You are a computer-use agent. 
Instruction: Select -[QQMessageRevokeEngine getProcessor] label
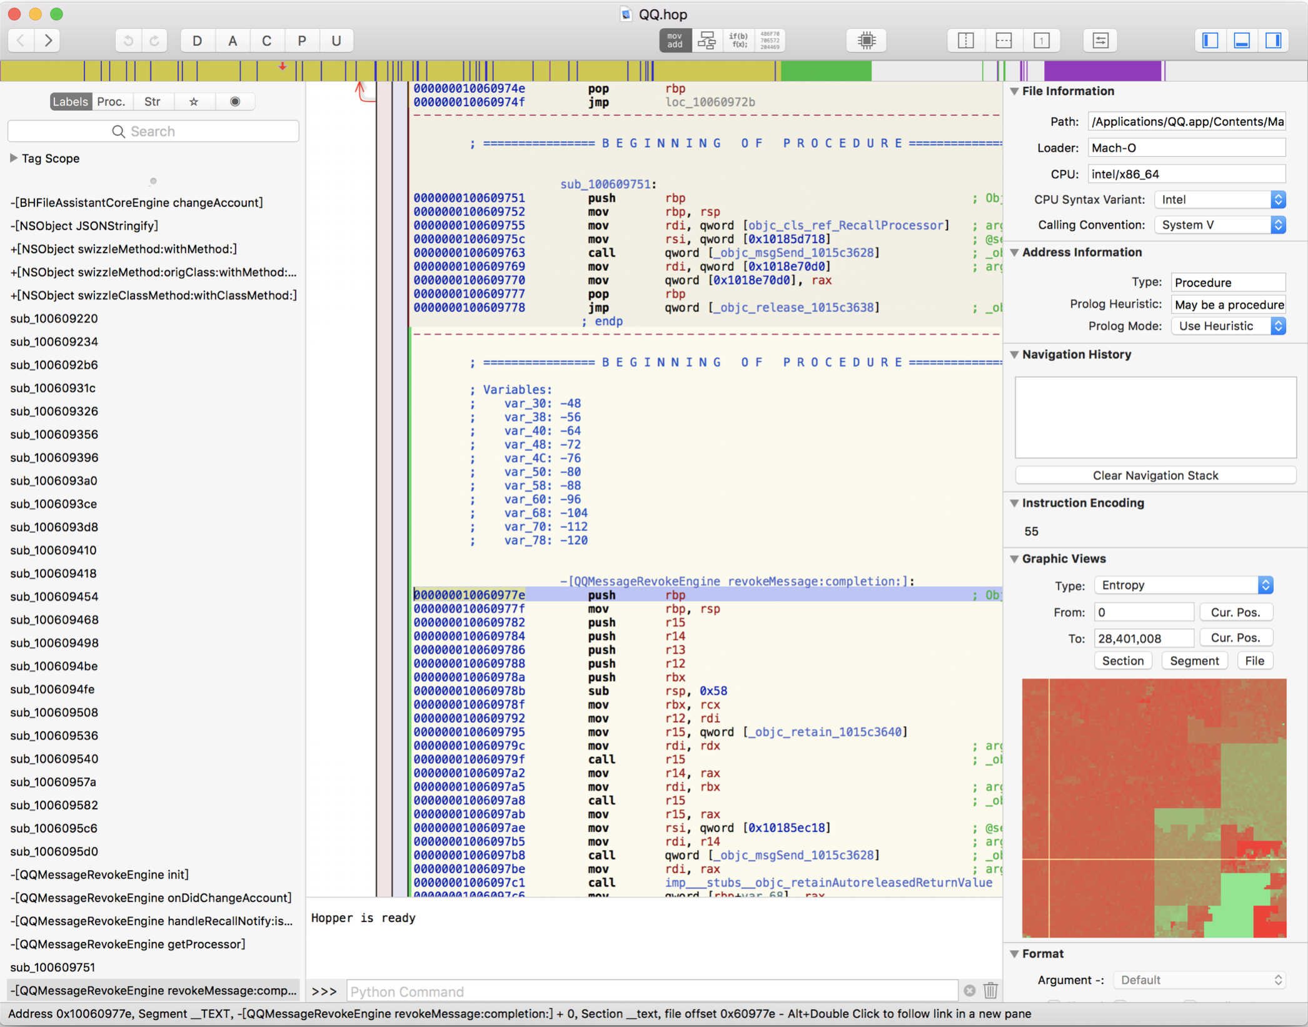pyautogui.click(x=128, y=944)
